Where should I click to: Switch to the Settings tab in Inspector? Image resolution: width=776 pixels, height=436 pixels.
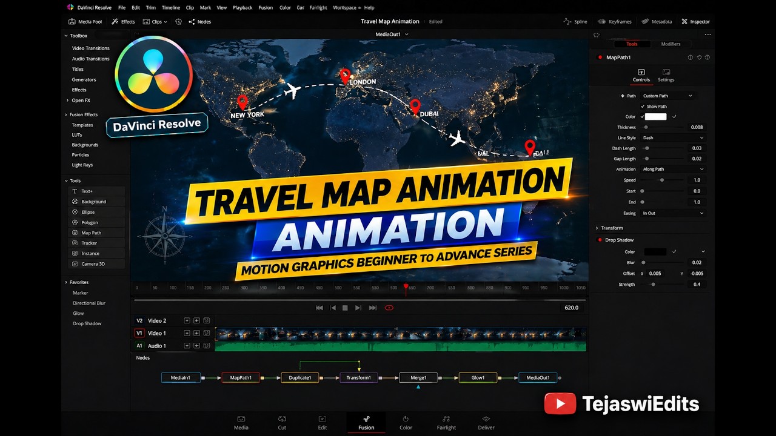[666, 76]
